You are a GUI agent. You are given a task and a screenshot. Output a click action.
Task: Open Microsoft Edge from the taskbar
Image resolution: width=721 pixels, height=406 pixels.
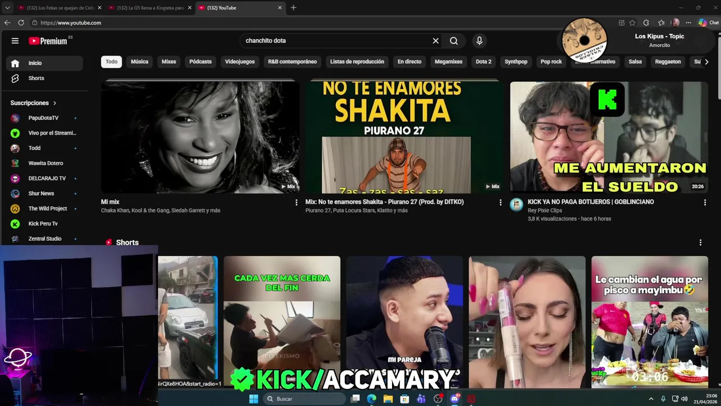point(372,399)
